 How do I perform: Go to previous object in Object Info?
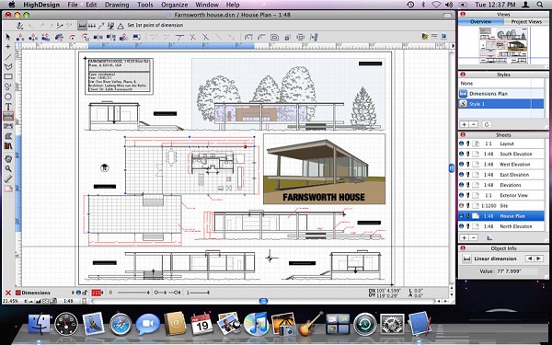(530, 259)
